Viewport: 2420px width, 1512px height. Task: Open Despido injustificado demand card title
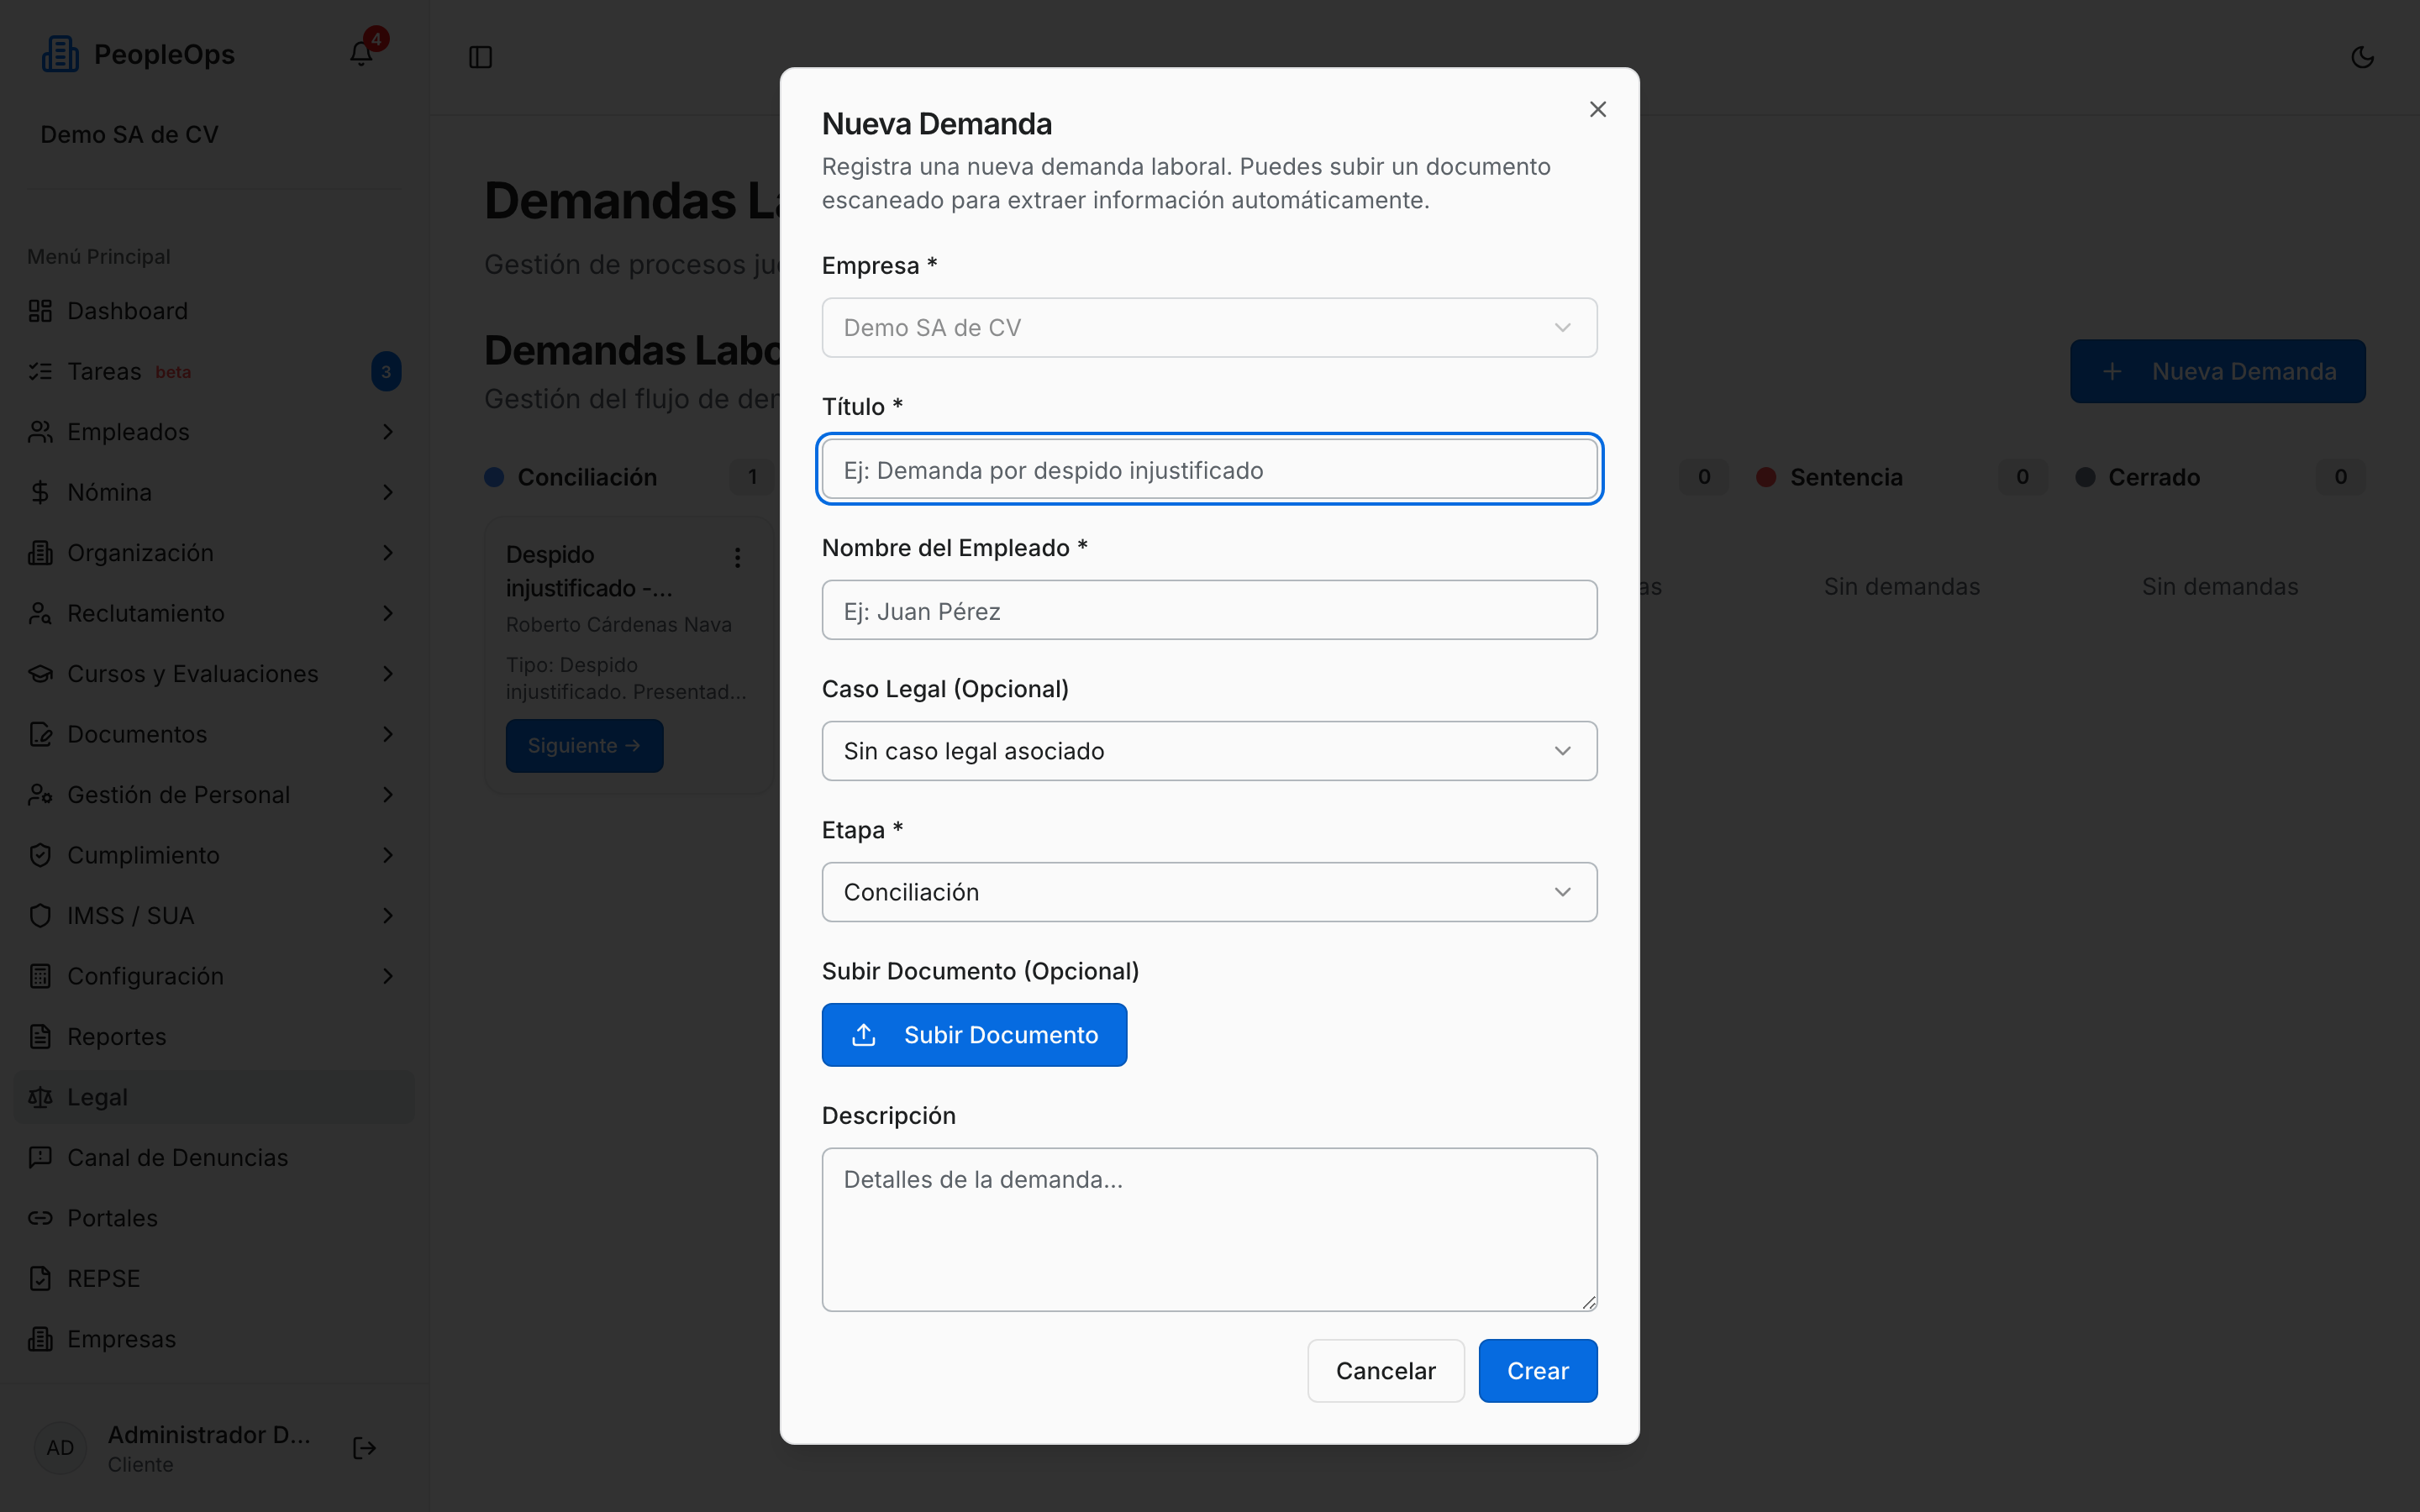pyautogui.click(x=589, y=571)
